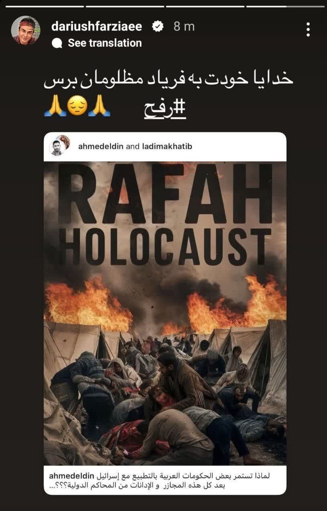Click the translation speech bubble icon
Screen dimensions: 327x511
(57, 43)
